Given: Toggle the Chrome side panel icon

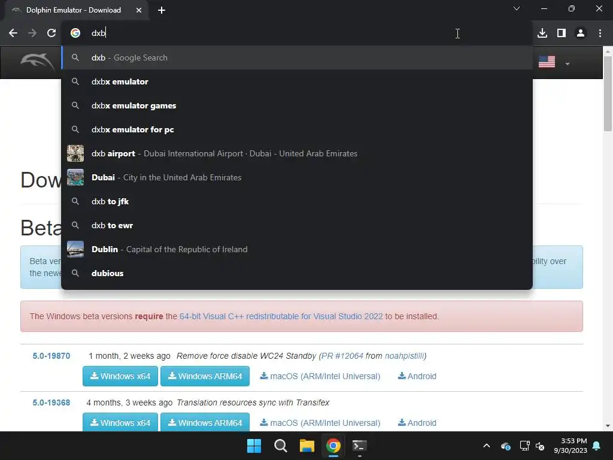Looking at the screenshot, I should (562, 34).
